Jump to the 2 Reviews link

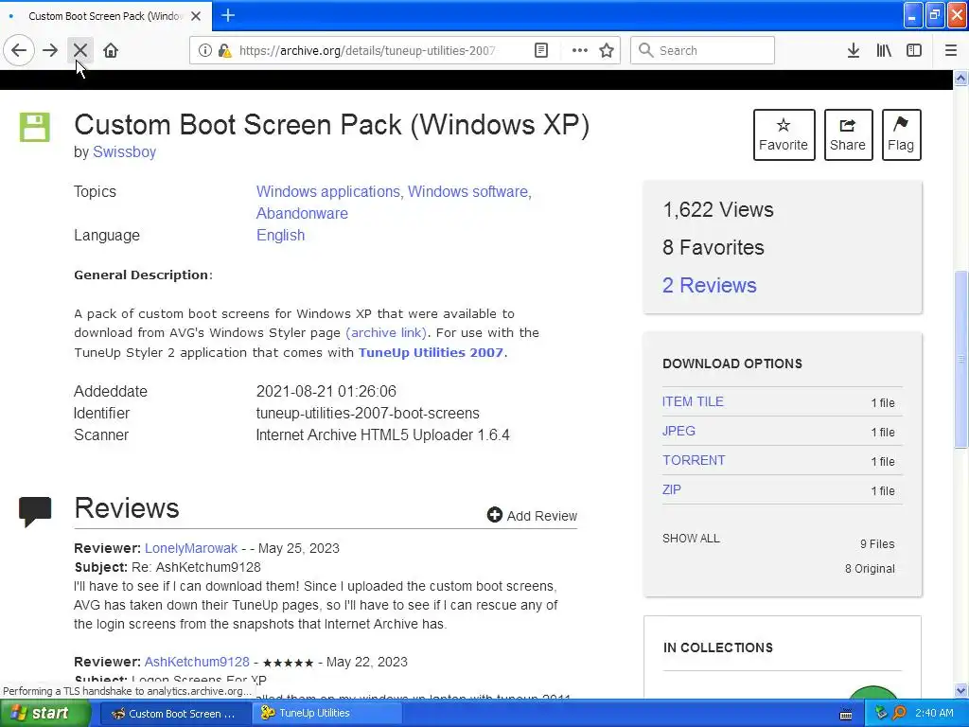[710, 285]
